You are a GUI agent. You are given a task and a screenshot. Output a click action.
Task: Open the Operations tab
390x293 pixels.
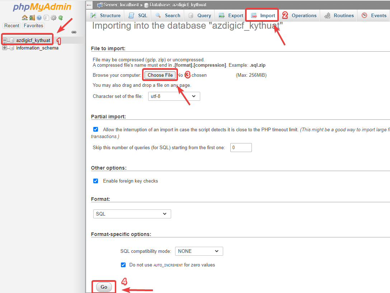pyautogui.click(x=304, y=15)
